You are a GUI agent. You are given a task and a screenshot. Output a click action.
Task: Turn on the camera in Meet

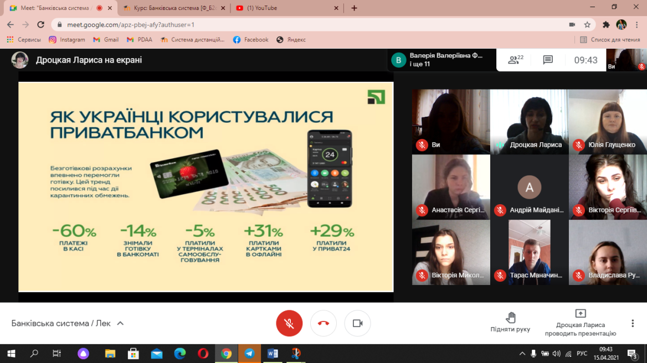point(357,324)
